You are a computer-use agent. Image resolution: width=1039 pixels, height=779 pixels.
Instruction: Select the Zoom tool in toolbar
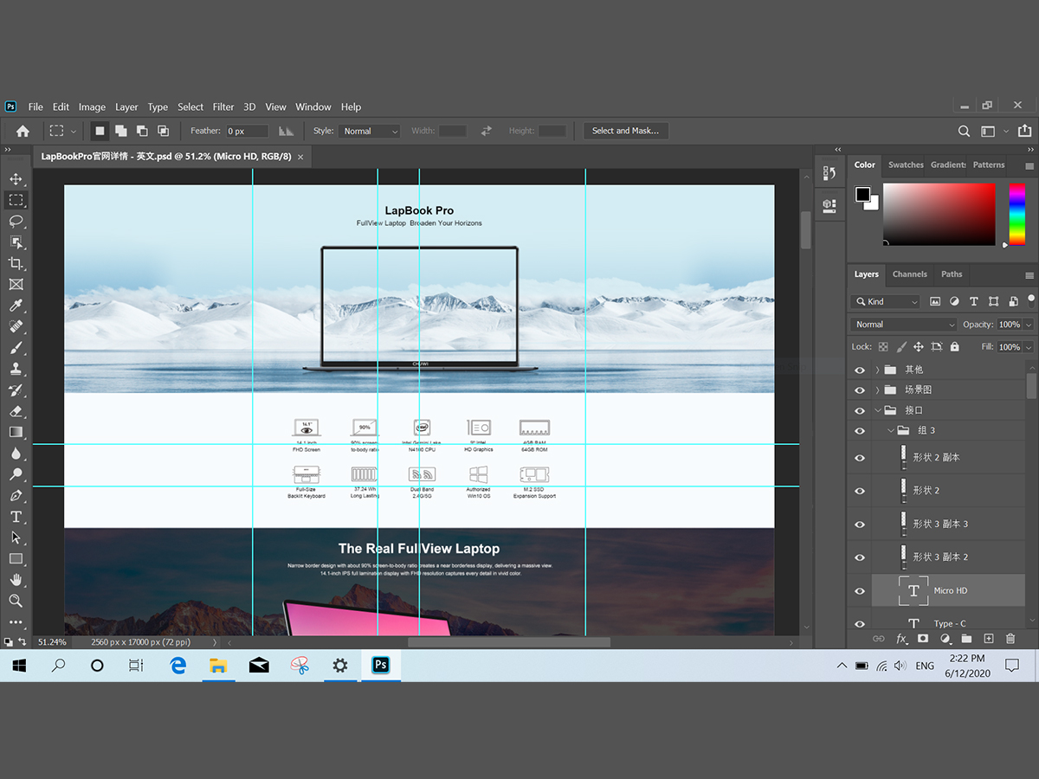[x=16, y=601]
